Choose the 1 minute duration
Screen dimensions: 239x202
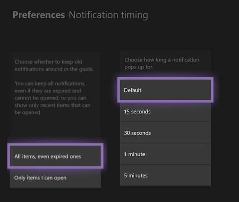click(x=165, y=154)
